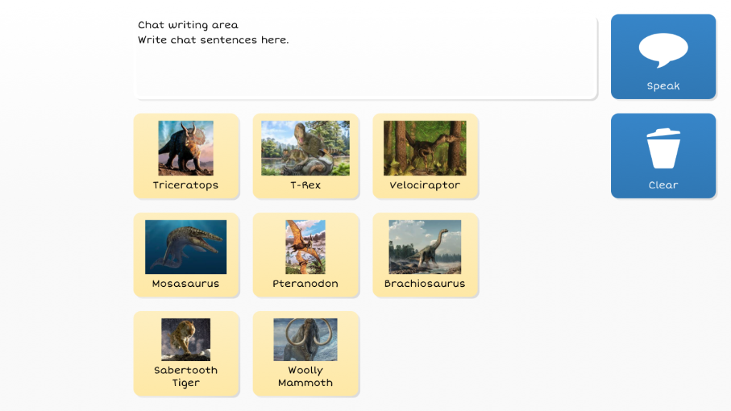
Task: Choose the Sabertooth Tiger picture
Action: coord(186,340)
